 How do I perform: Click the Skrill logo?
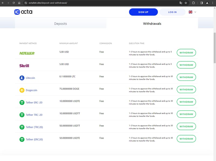(x=24, y=66)
